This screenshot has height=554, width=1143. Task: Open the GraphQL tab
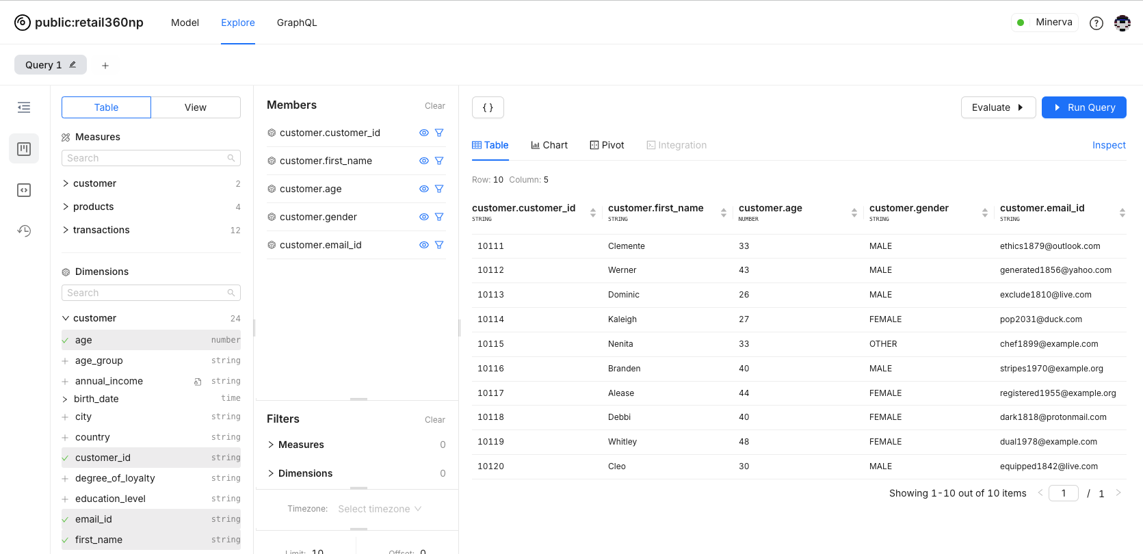pyautogui.click(x=297, y=23)
